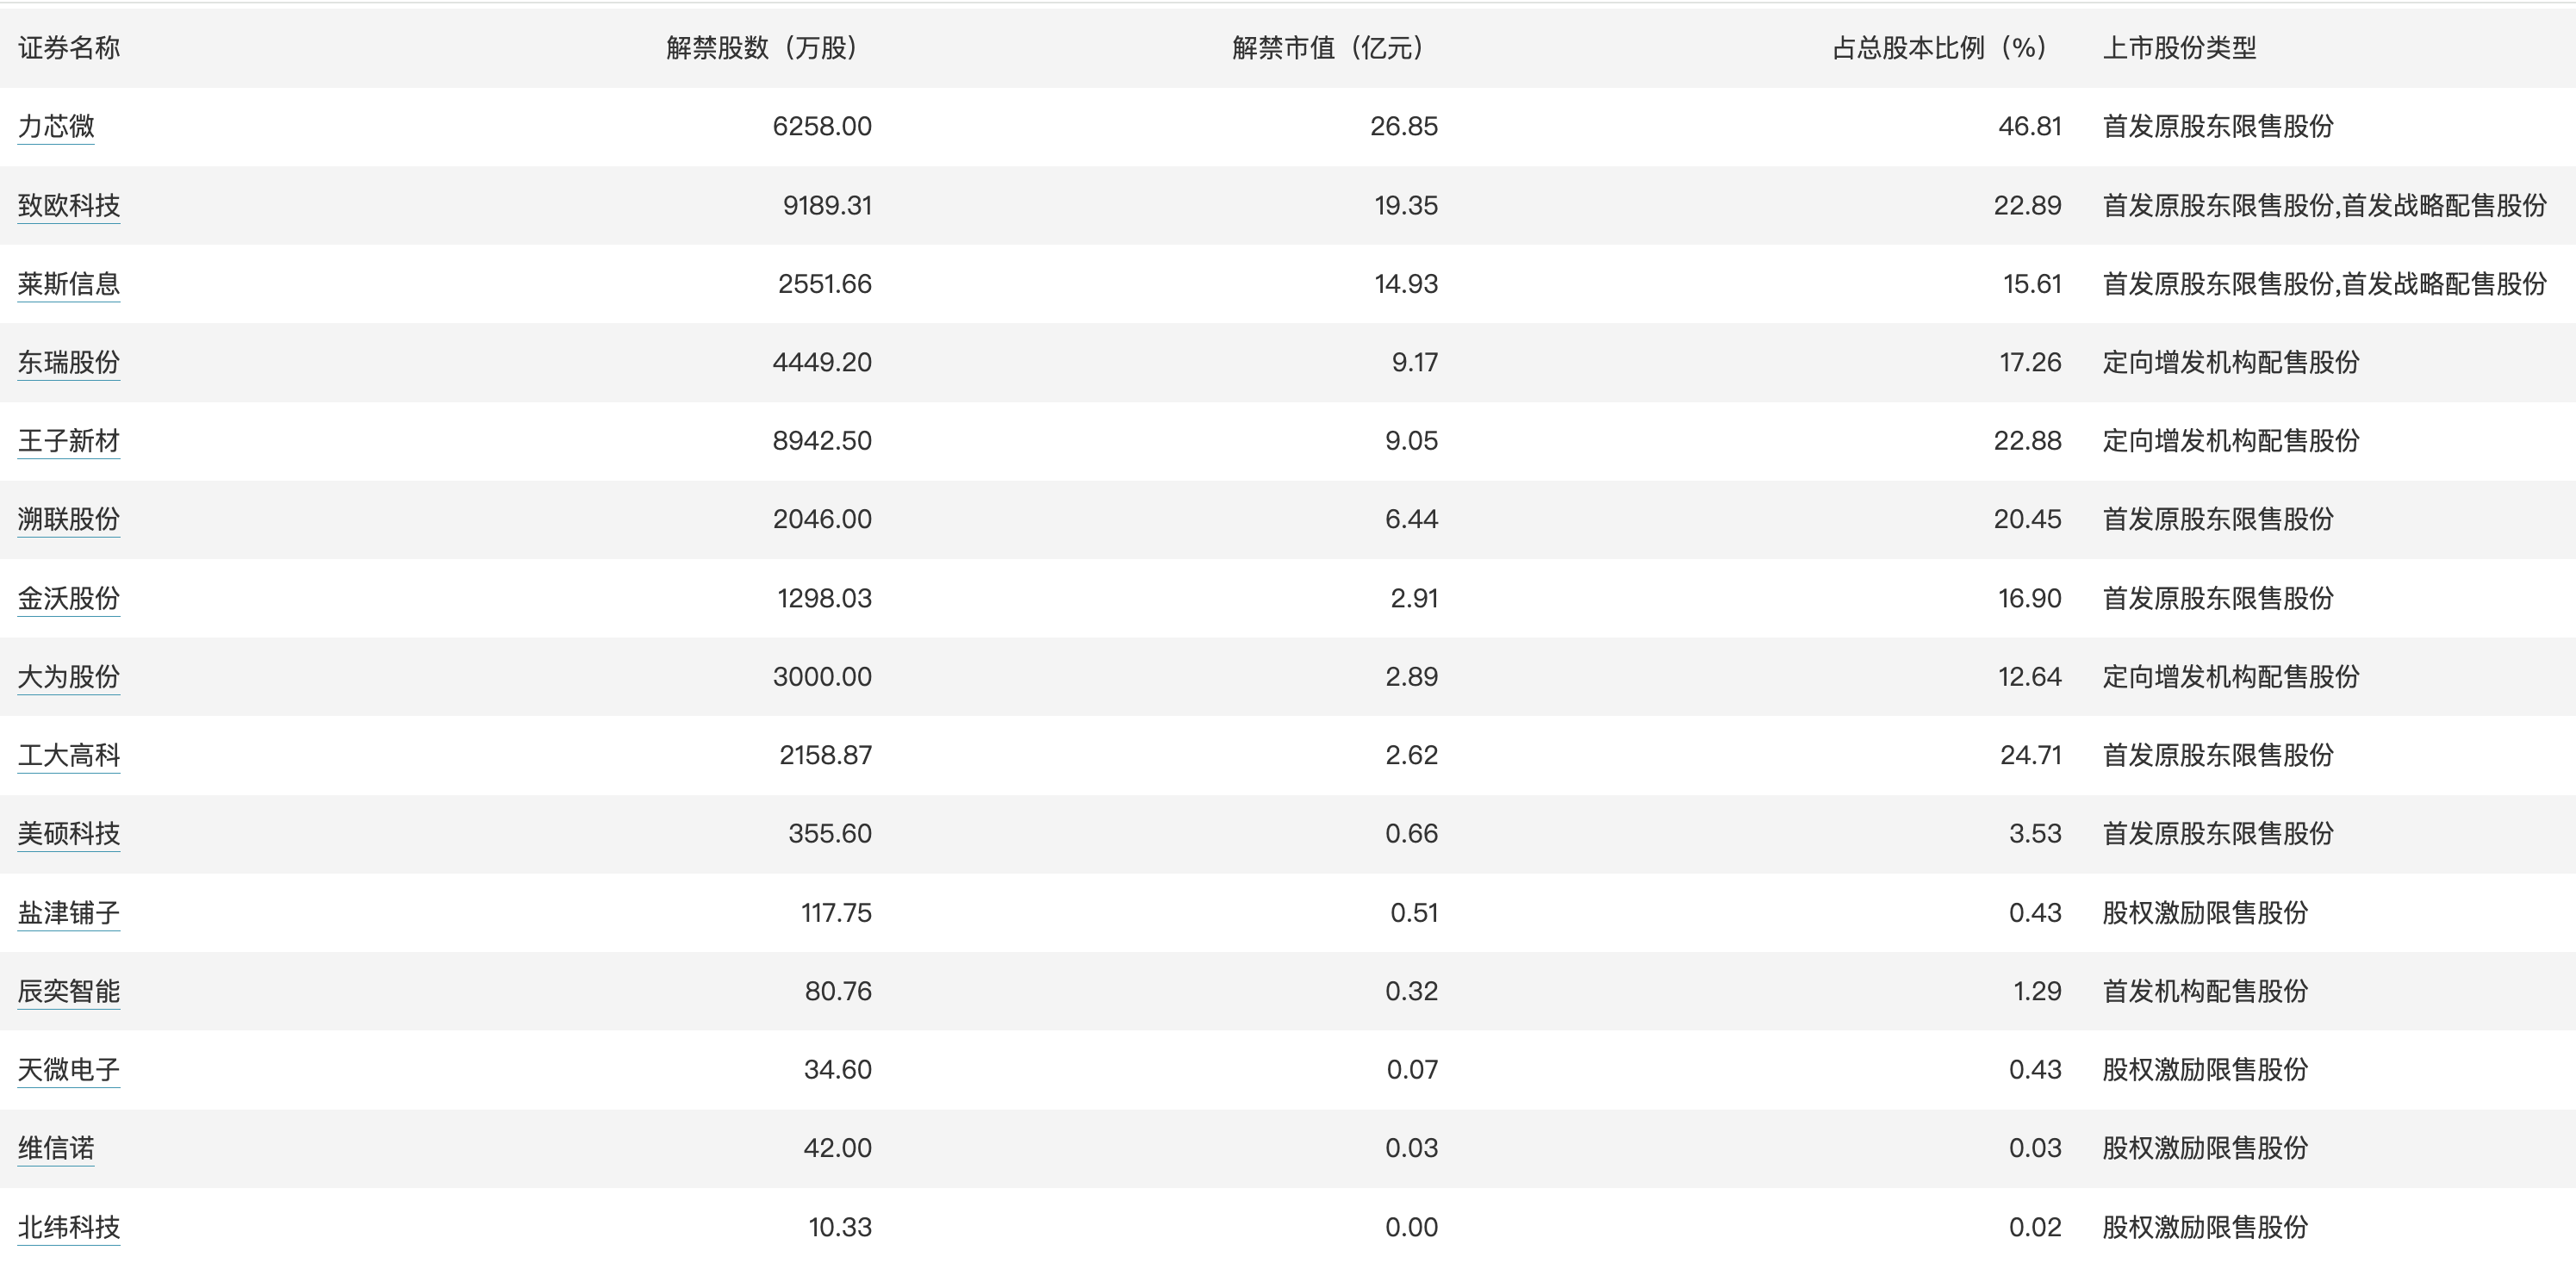Select the 4449.20 shares value
This screenshot has height=1263, width=2576.
822,362
